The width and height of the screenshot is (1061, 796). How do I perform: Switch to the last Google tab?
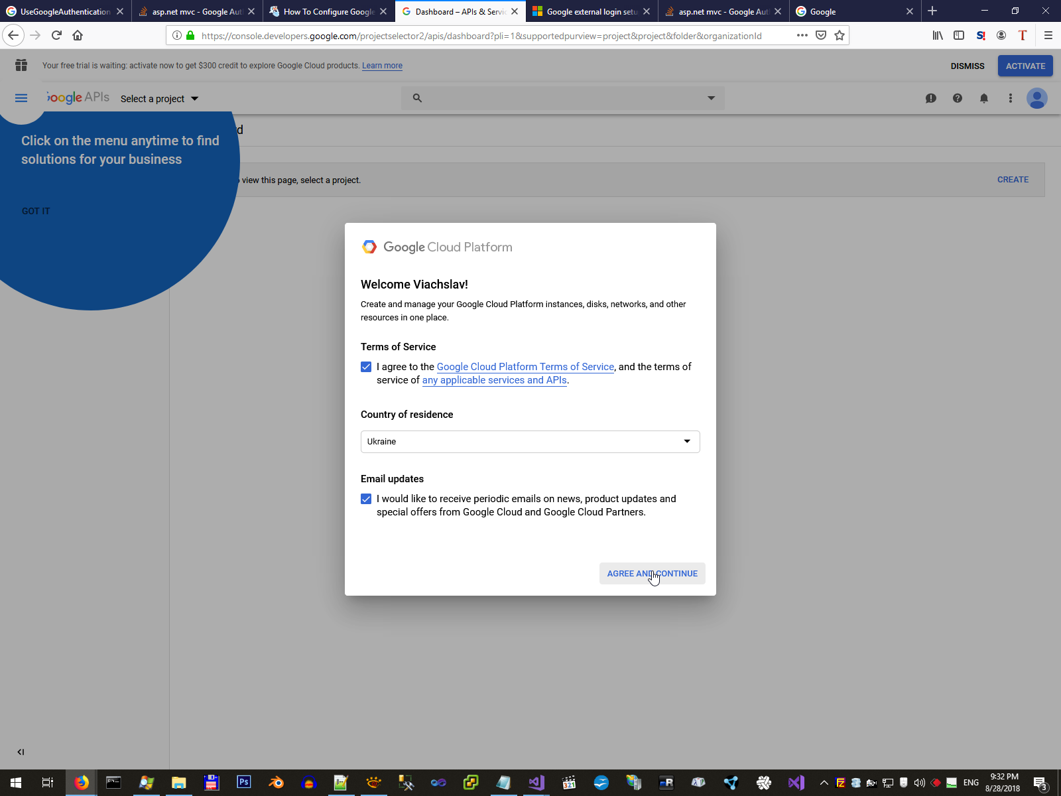click(855, 11)
